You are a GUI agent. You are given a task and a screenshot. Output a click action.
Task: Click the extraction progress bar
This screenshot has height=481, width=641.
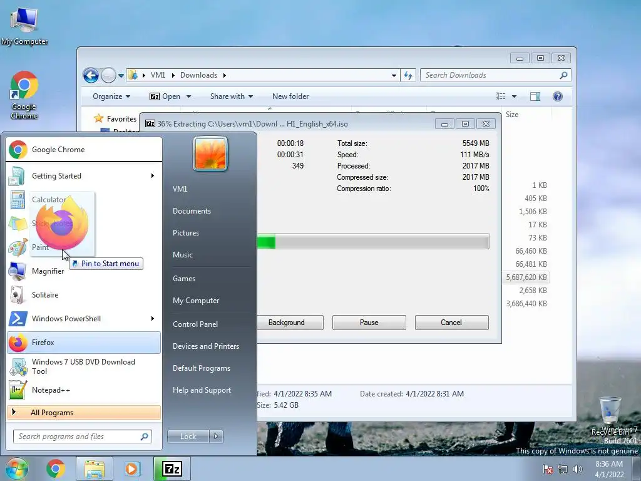[x=373, y=241]
